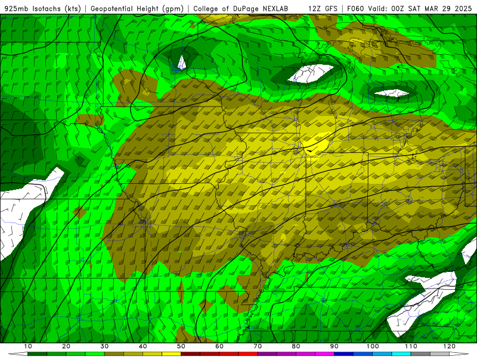477x357 pixels.
Task: Click the right arrow end of color bar
Action: click(x=459, y=354)
